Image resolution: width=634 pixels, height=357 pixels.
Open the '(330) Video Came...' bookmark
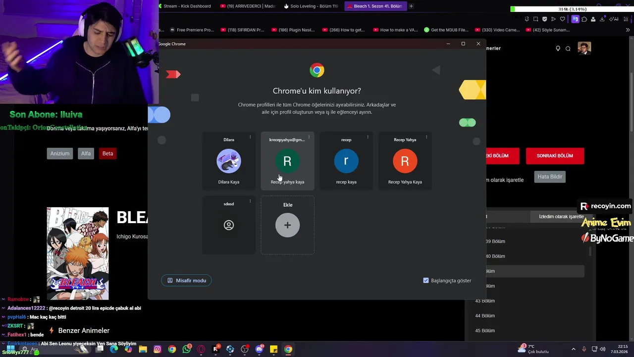[497, 30]
